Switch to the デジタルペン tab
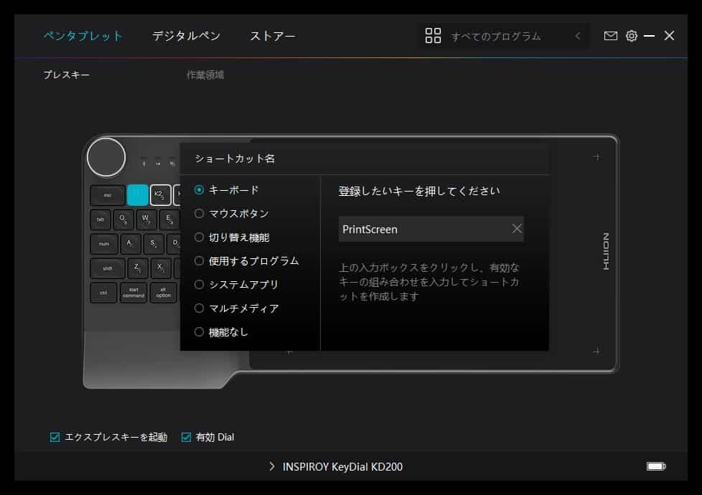Image resolution: width=702 pixels, height=495 pixels. [x=186, y=36]
